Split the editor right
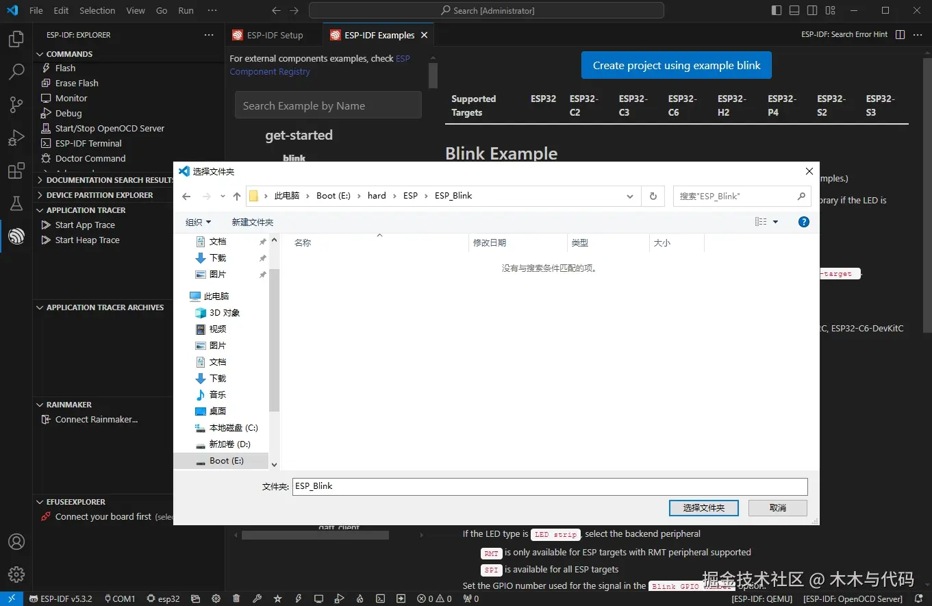 900,34
